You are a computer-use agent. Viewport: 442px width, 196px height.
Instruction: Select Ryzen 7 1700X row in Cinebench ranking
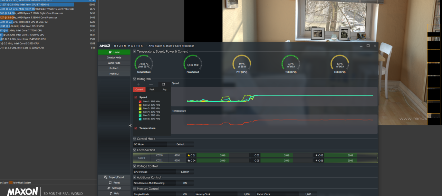click(x=48, y=13)
